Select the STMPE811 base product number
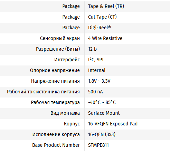Viewport: 170px width, 154px height. click(98, 145)
